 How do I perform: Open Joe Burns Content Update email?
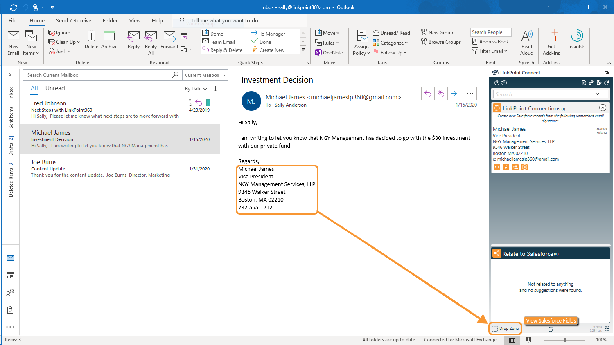(120, 168)
